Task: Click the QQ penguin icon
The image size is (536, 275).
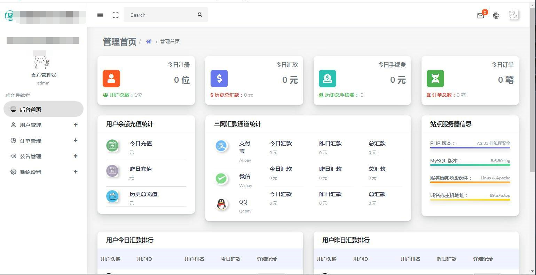Action: point(221,204)
